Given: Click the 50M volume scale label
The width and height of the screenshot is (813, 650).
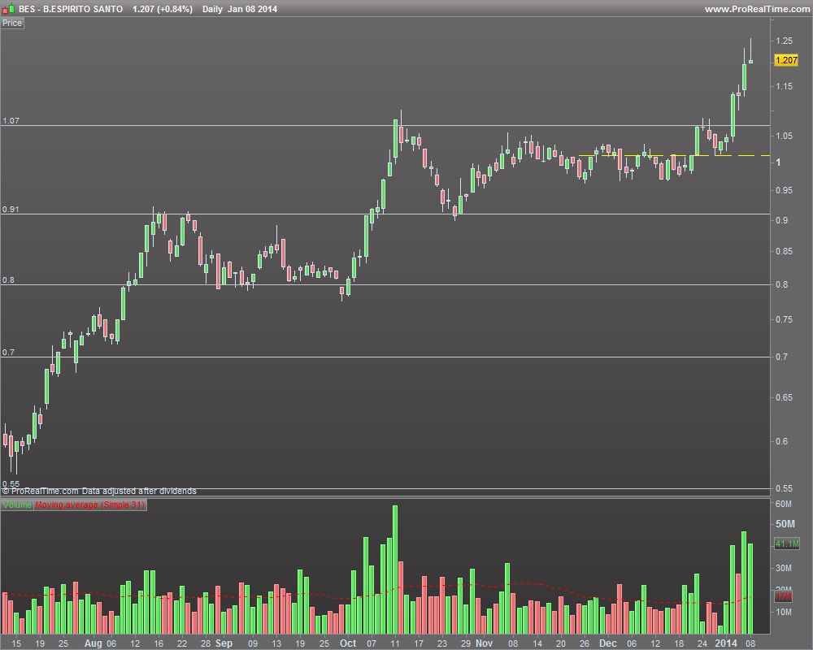Looking at the screenshot, I should pyautogui.click(x=785, y=524).
